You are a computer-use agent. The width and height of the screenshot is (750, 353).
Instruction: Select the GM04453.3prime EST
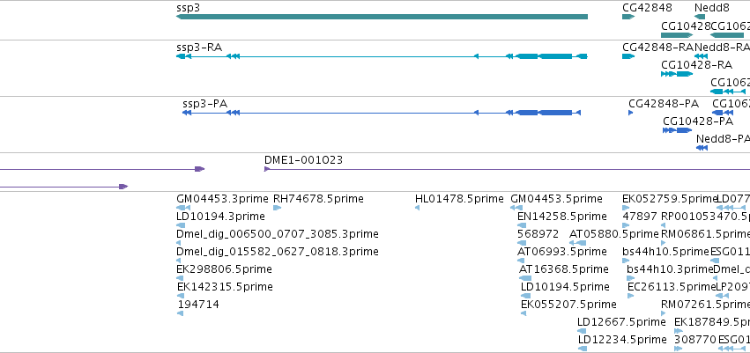point(183,208)
